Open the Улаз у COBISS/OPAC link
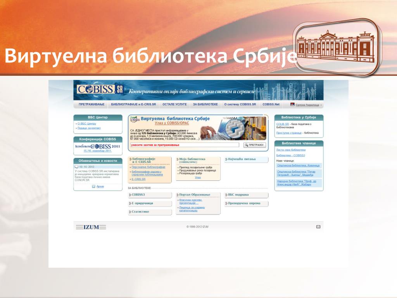 pos(172,123)
